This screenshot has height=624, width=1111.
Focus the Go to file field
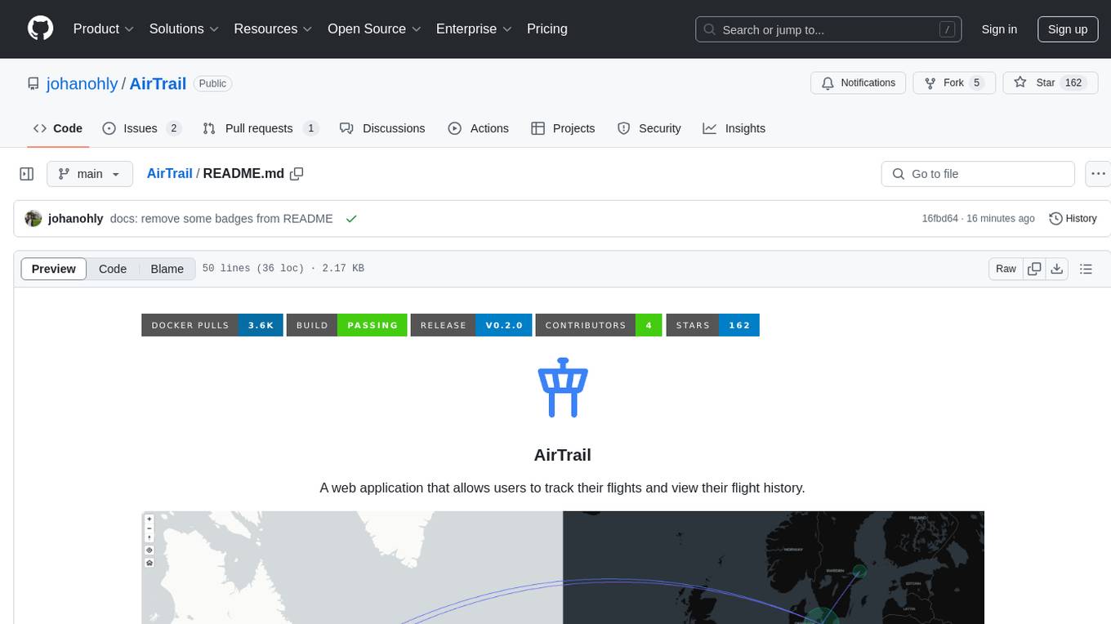[x=978, y=174]
